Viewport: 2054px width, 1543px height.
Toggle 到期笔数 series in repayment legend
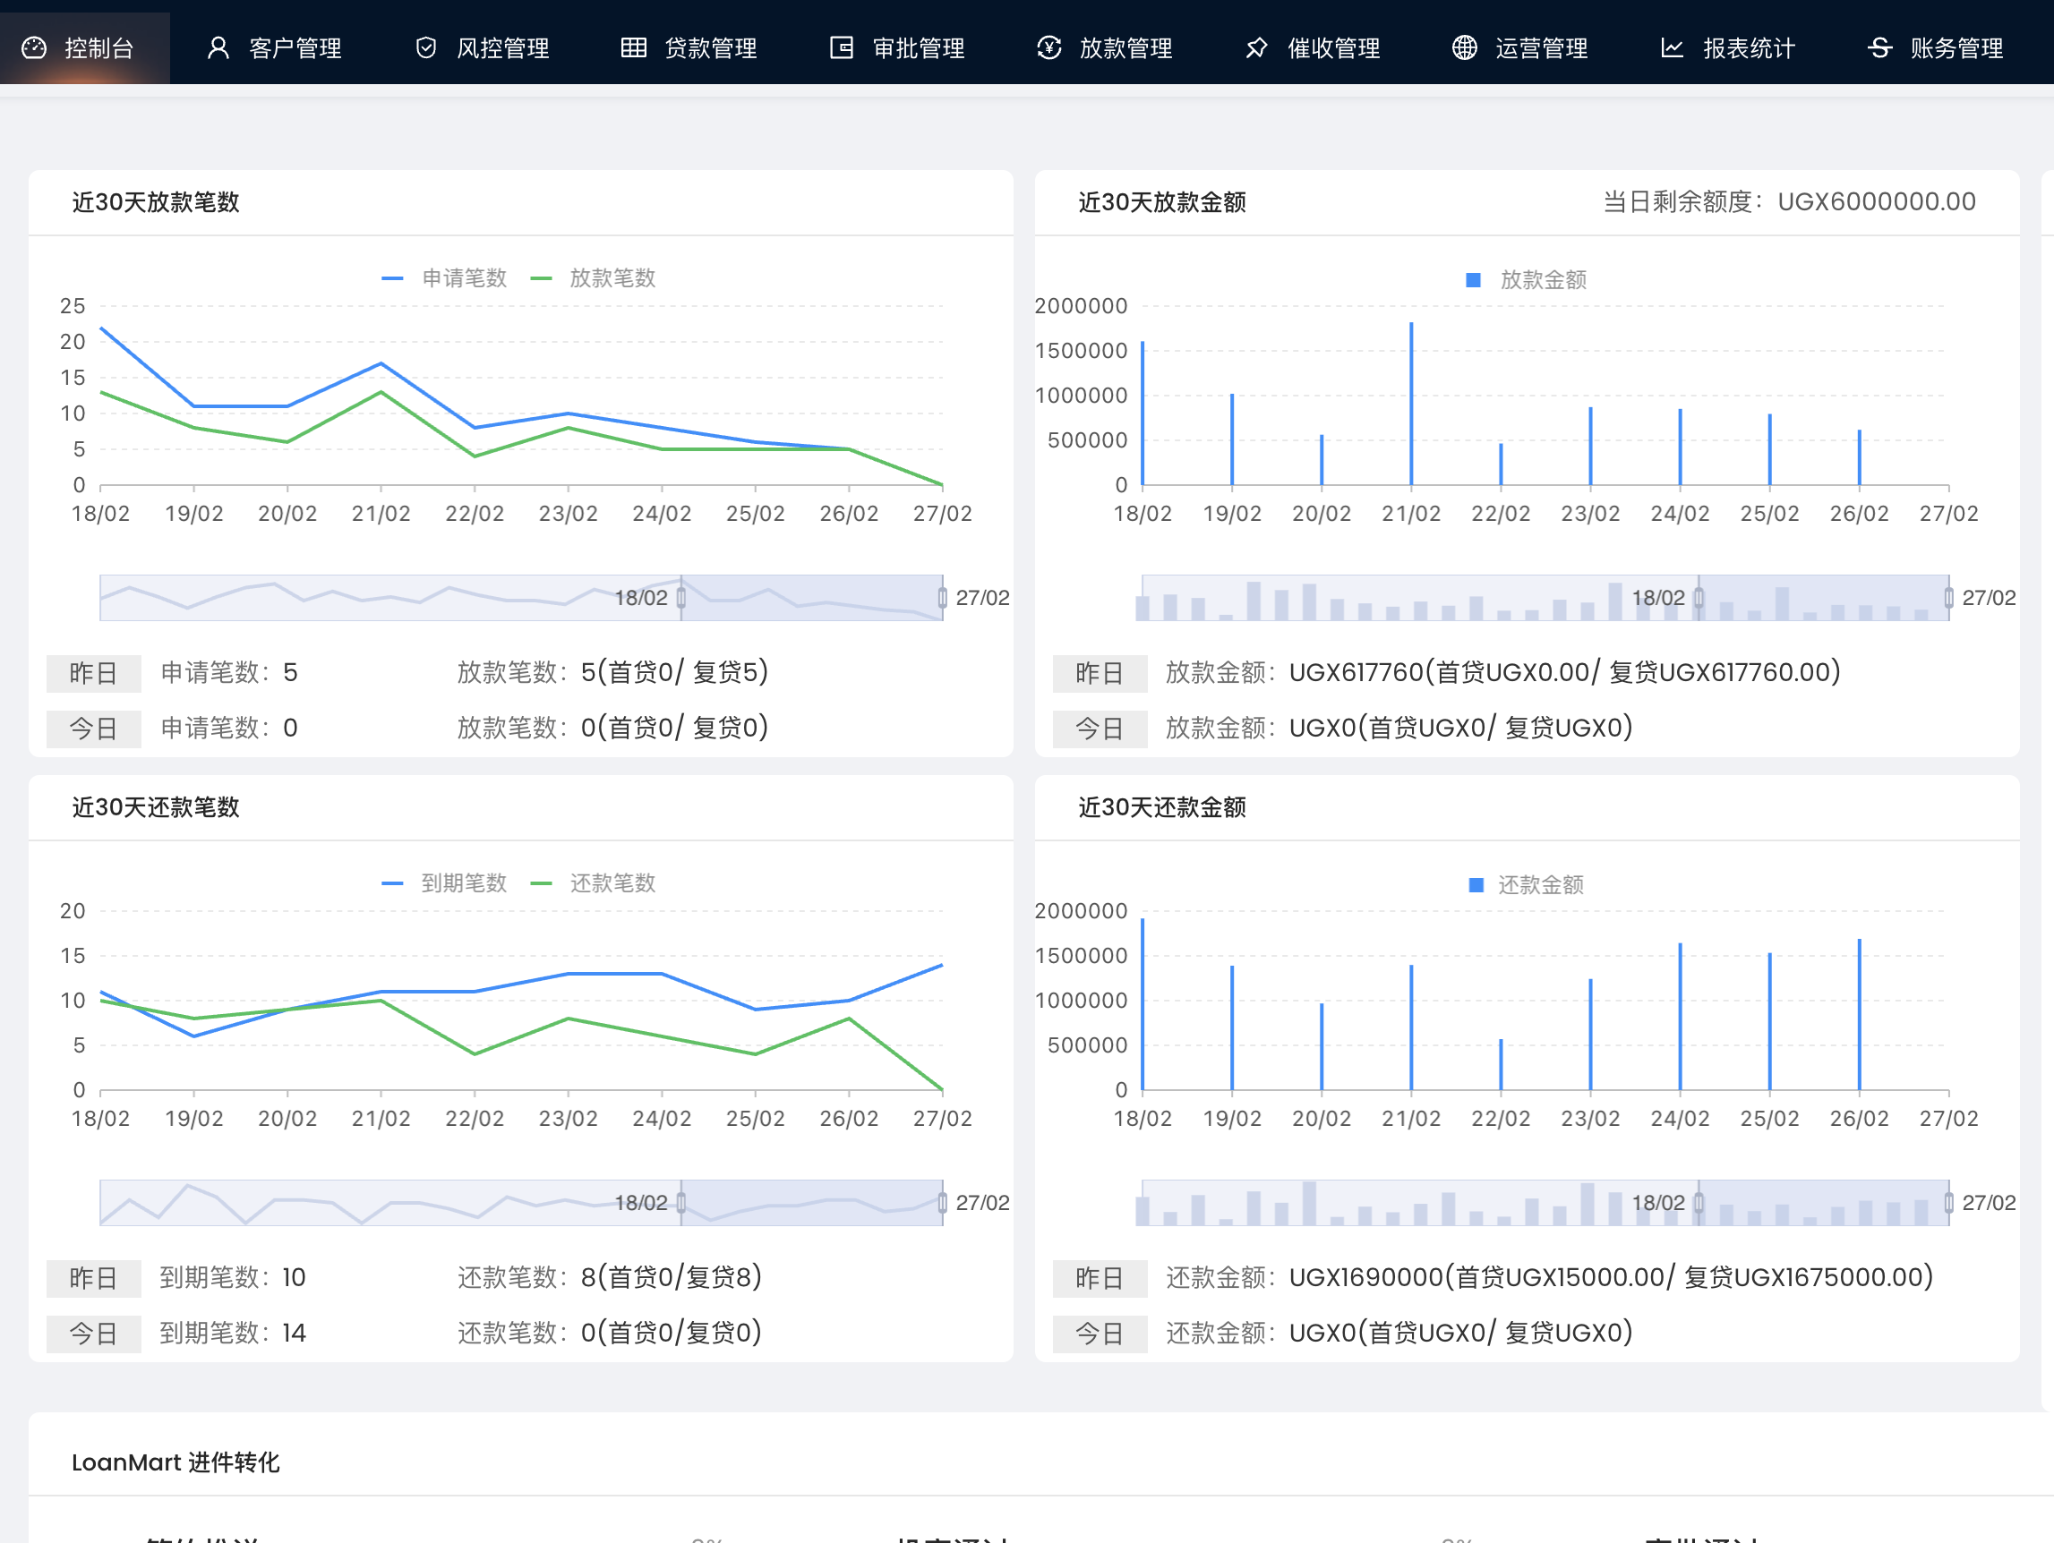(446, 882)
